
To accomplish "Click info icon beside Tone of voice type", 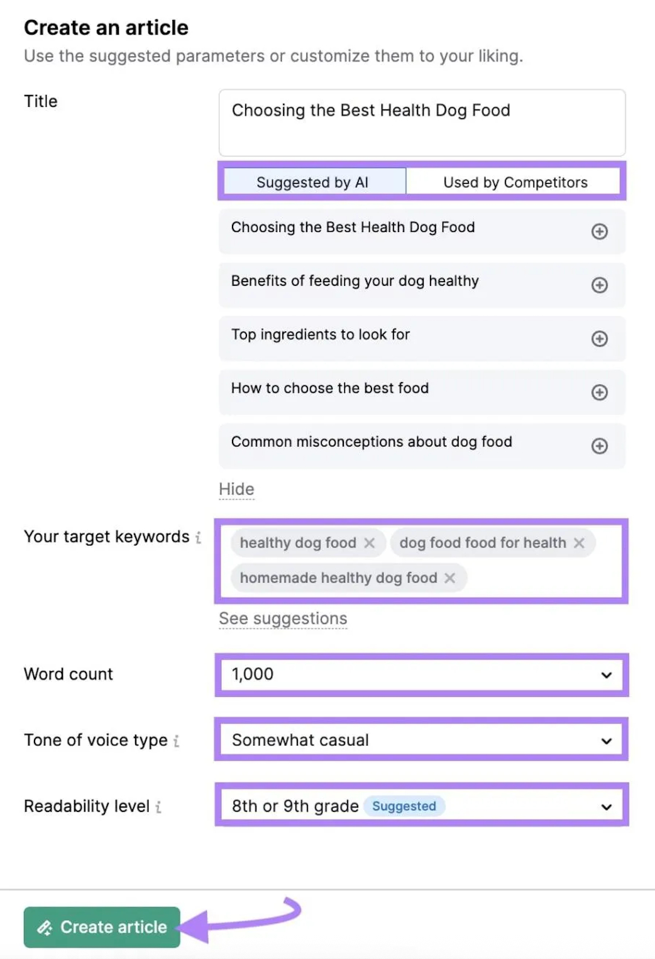I will point(177,741).
